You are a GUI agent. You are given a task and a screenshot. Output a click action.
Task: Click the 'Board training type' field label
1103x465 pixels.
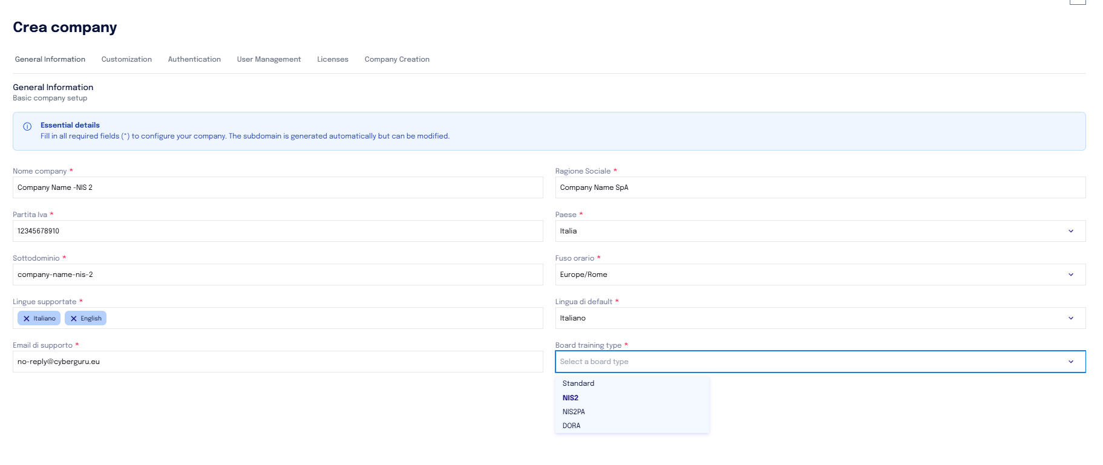[589, 345]
